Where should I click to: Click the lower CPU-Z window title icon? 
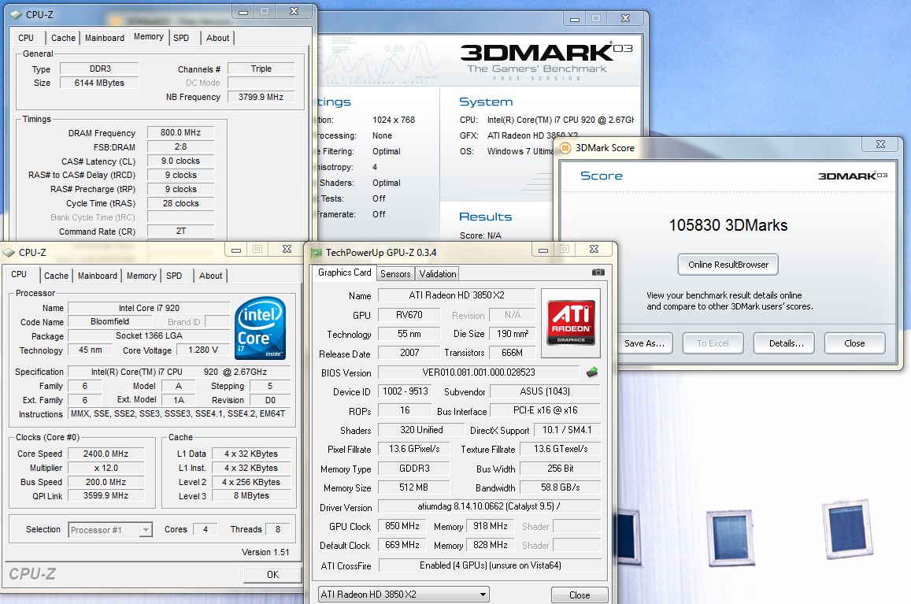(9, 252)
